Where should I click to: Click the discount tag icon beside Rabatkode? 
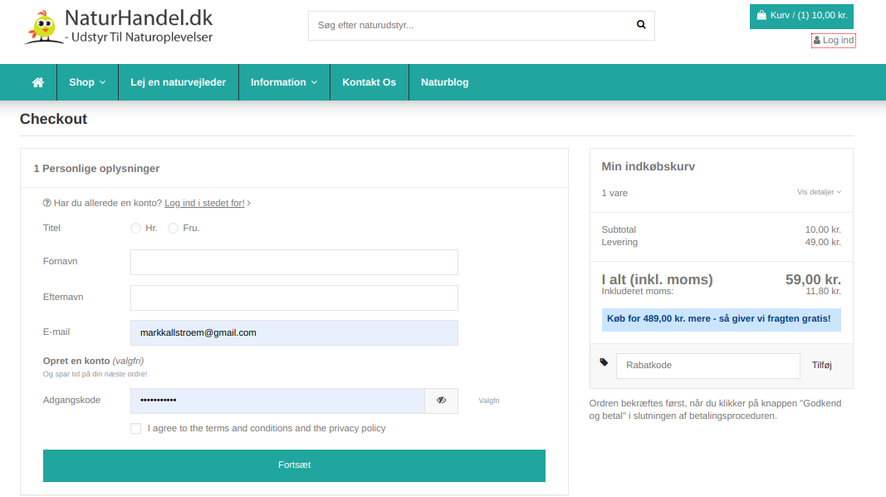point(604,362)
